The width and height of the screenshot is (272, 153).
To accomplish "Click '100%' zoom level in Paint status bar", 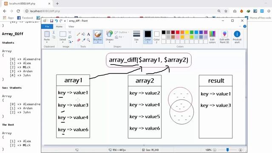I will pos(208,150).
